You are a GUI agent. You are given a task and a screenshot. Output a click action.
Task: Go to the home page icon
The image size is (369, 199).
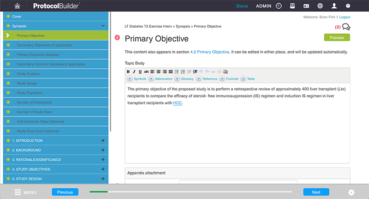pyautogui.click(x=17, y=6)
